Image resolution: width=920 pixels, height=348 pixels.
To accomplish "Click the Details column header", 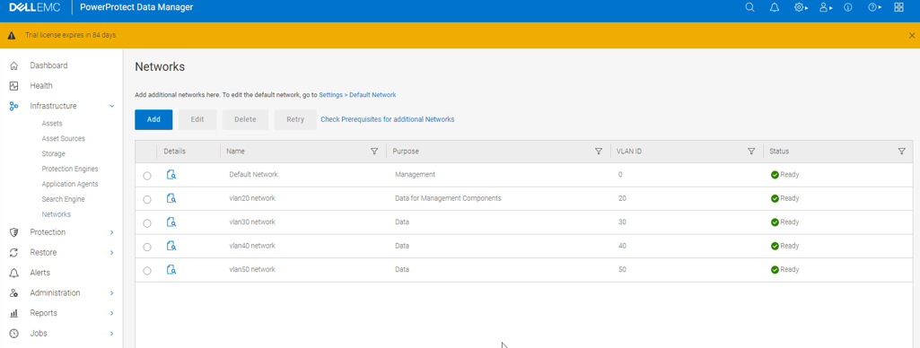I will pyautogui.click(x=174, y=152).
